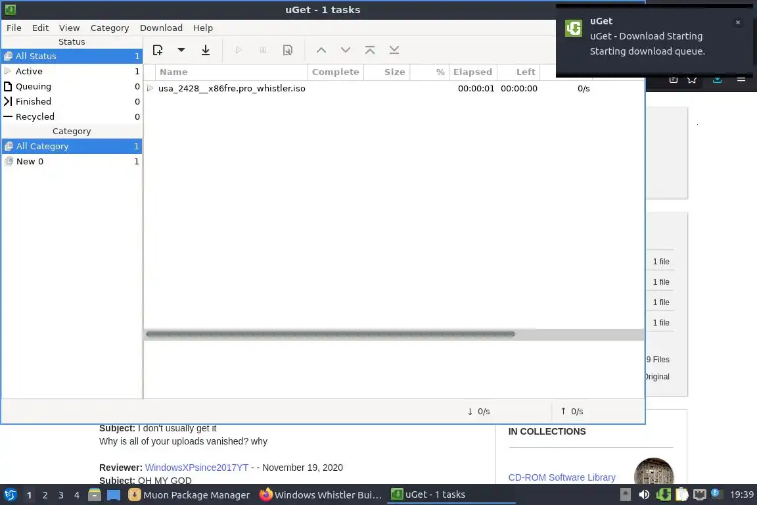This screenshot has height=505, width=757.
Task: Select the Active status filter
Action: pyautogui.click(x=72, y=71)
